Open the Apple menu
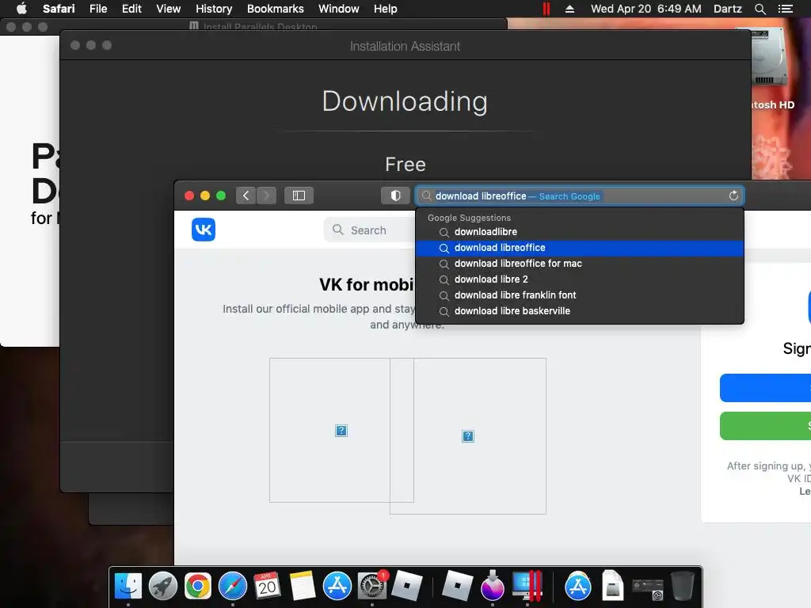 [x=21, y=9]
